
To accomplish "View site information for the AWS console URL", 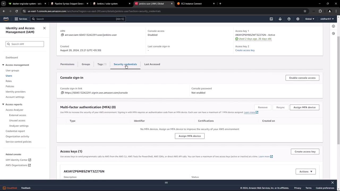I will (24, 11).
